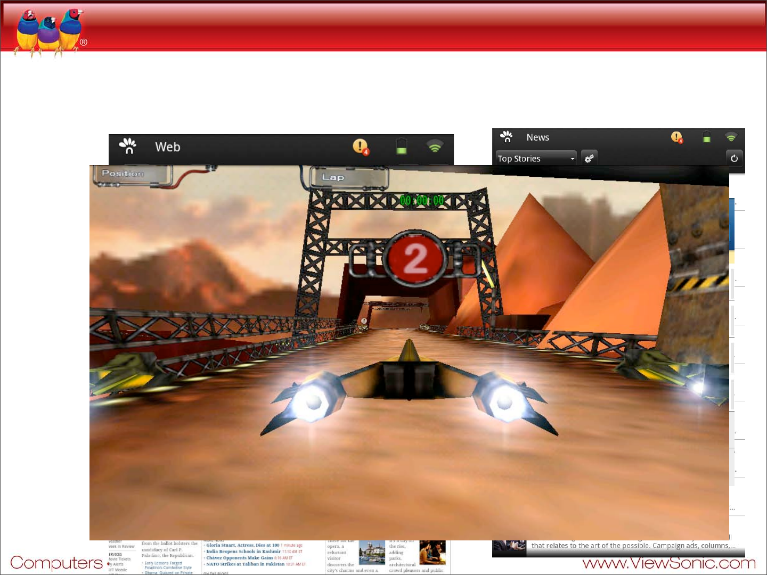Image resolution: width=767 pixels, height=575 pixels.
Task: Refresh the News feed
Action: pos(734,158)
